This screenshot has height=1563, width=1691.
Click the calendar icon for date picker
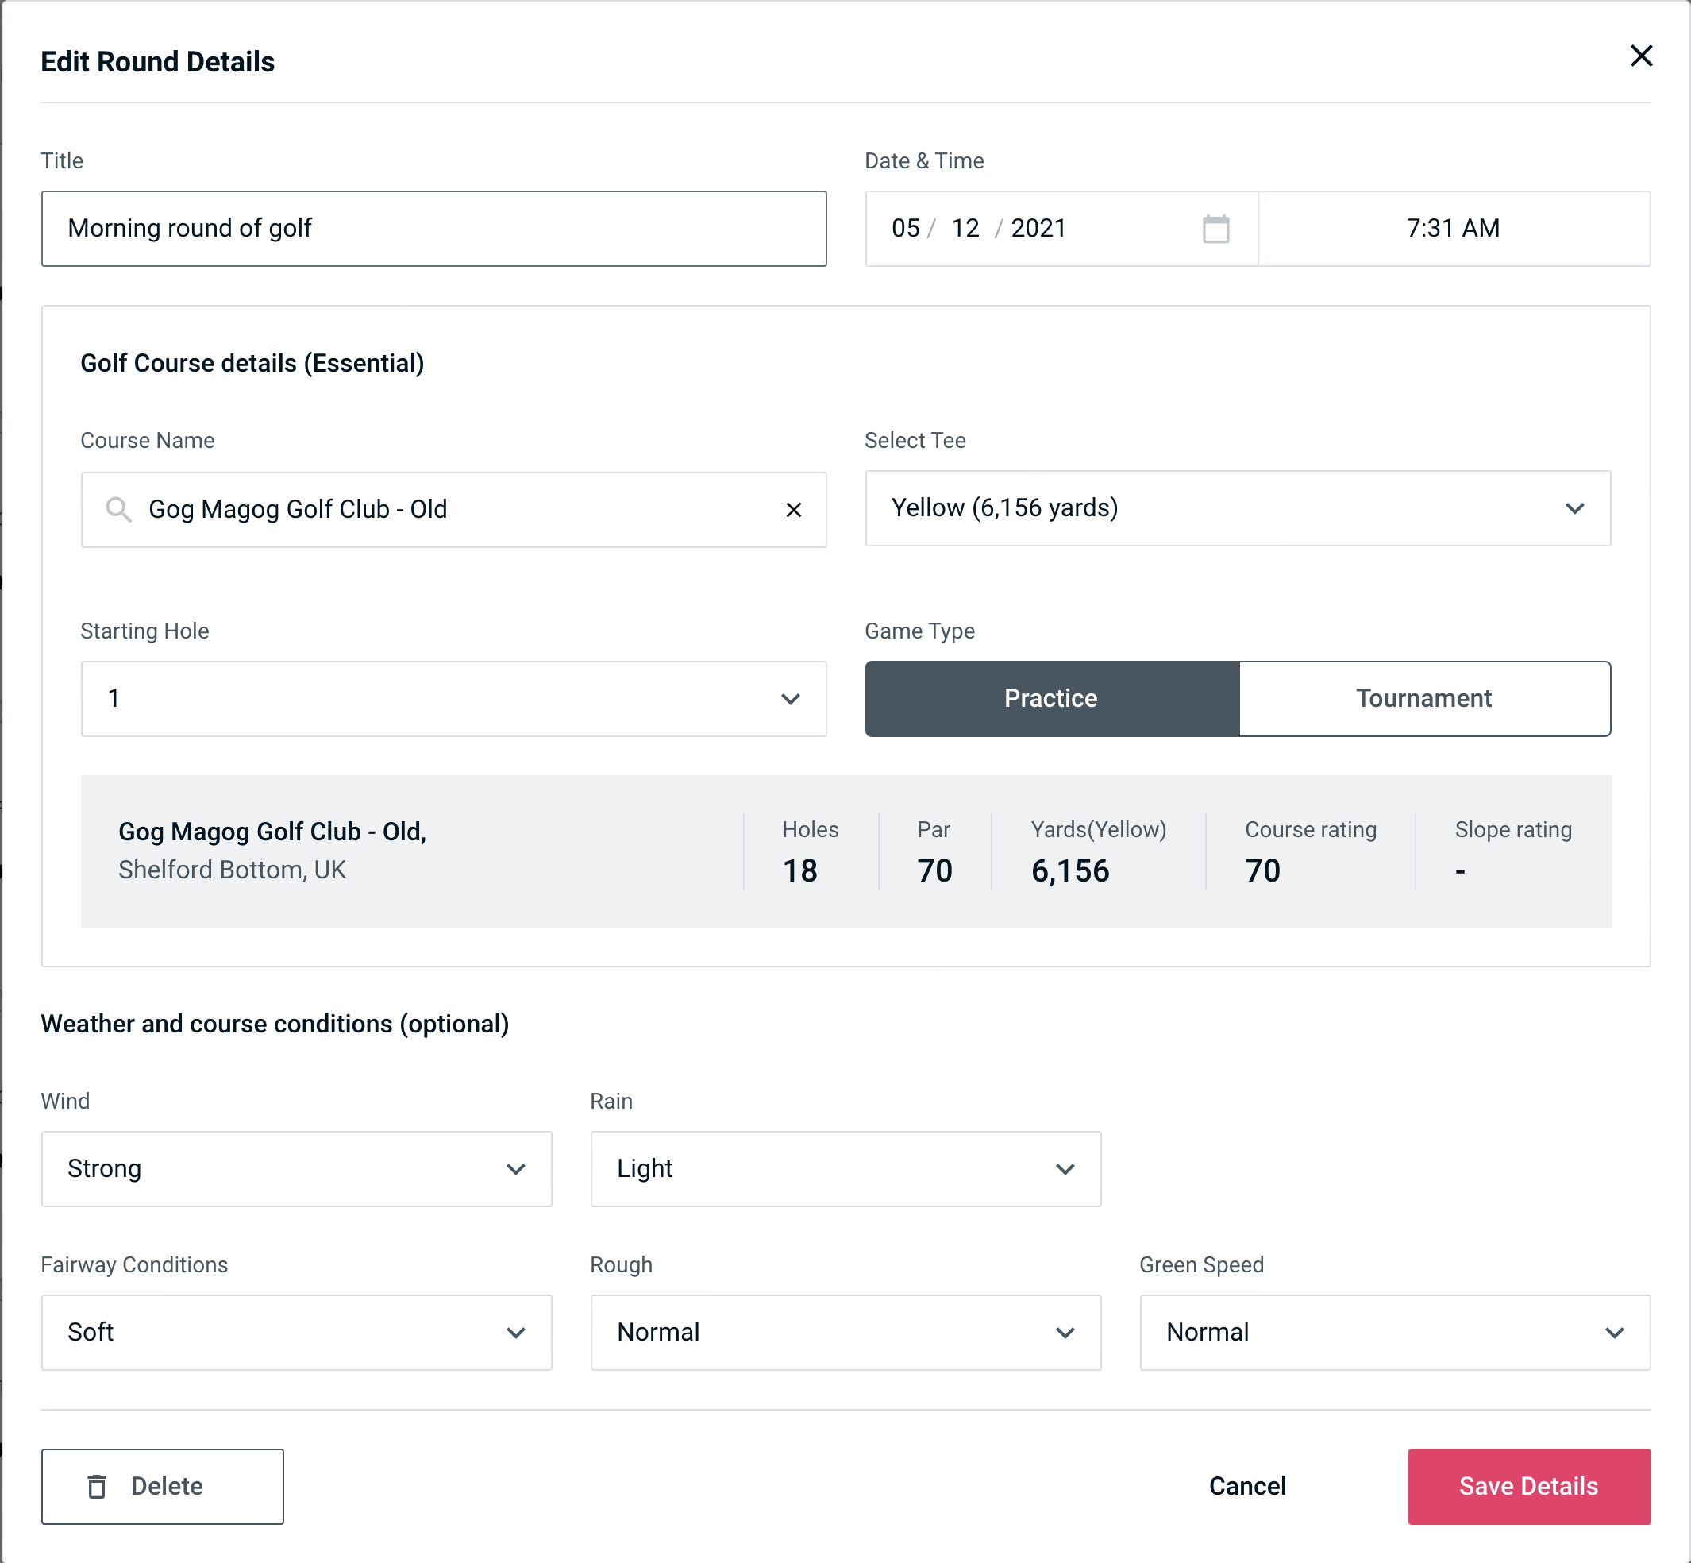tap(1217, 229)
